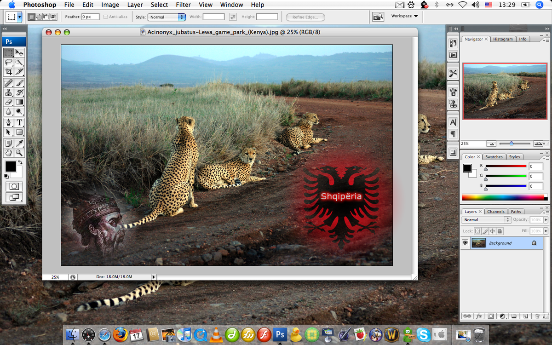Select the Eyedropper tool
552x345 pixels.
(19, 144)
